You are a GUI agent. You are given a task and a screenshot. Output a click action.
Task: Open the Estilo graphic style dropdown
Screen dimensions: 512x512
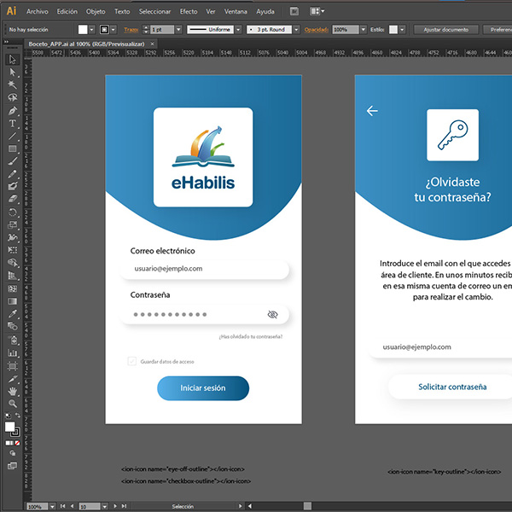(x=402, y=30)
